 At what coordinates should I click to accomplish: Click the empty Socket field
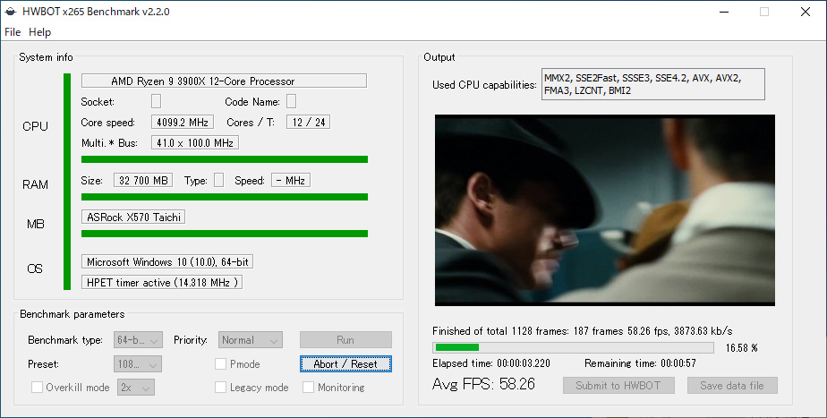click(x=156, y=101)
